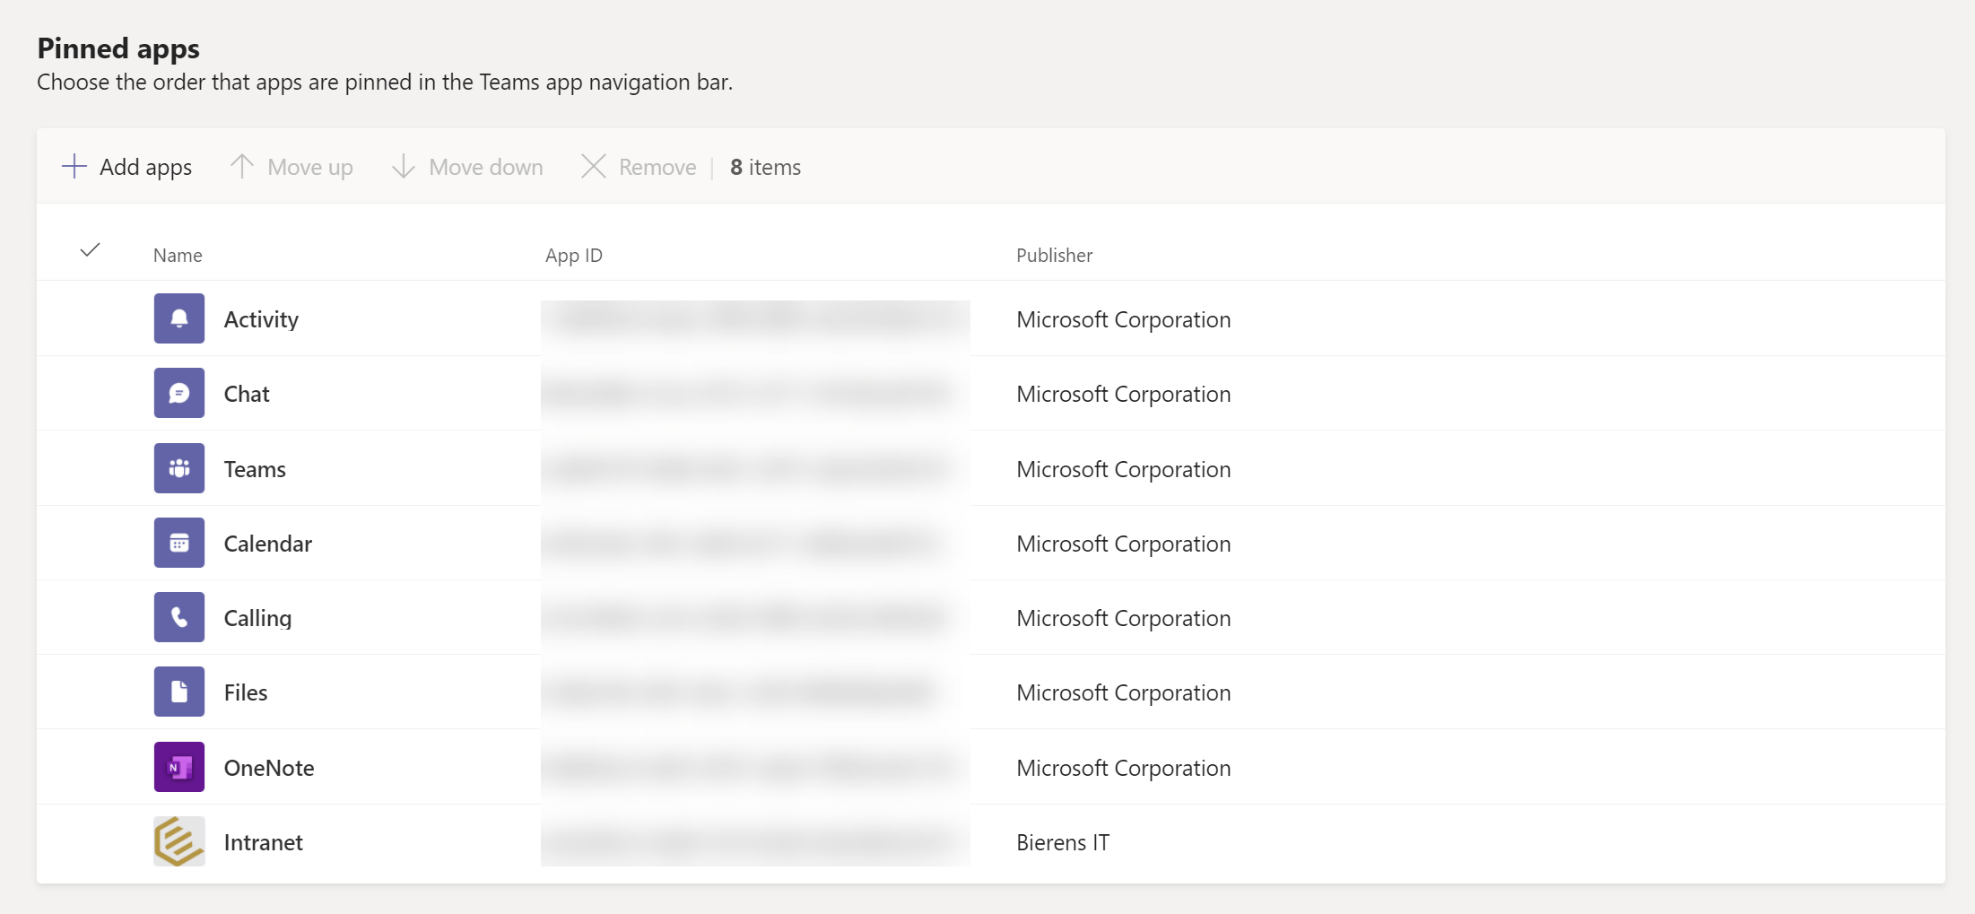This screenshot has height=914, width=1975.
Task: Click Move up in the toolbar
Action: click(x=291, y=167)
